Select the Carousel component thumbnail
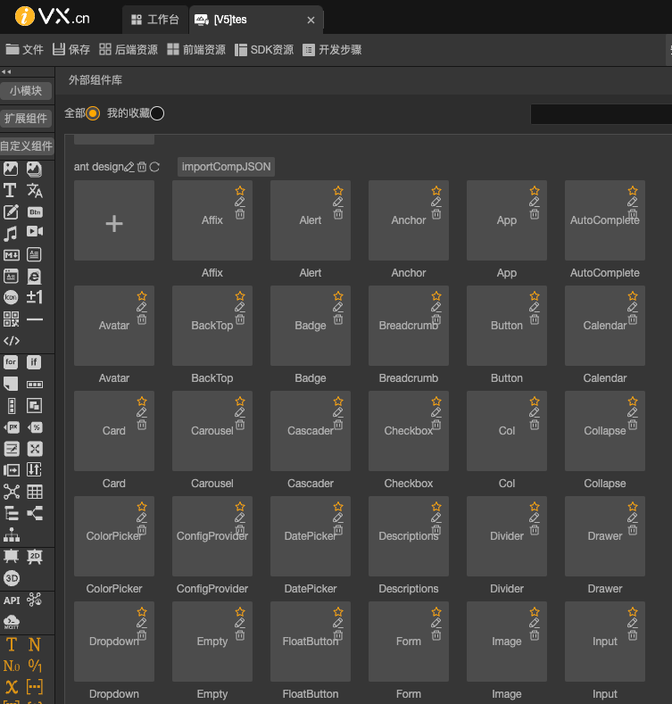Viewport: 672px width, 704px height. 212,431
